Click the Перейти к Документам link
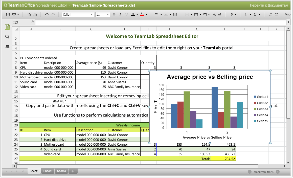This screenshot has height=178, width=293. tap(269, 5)
